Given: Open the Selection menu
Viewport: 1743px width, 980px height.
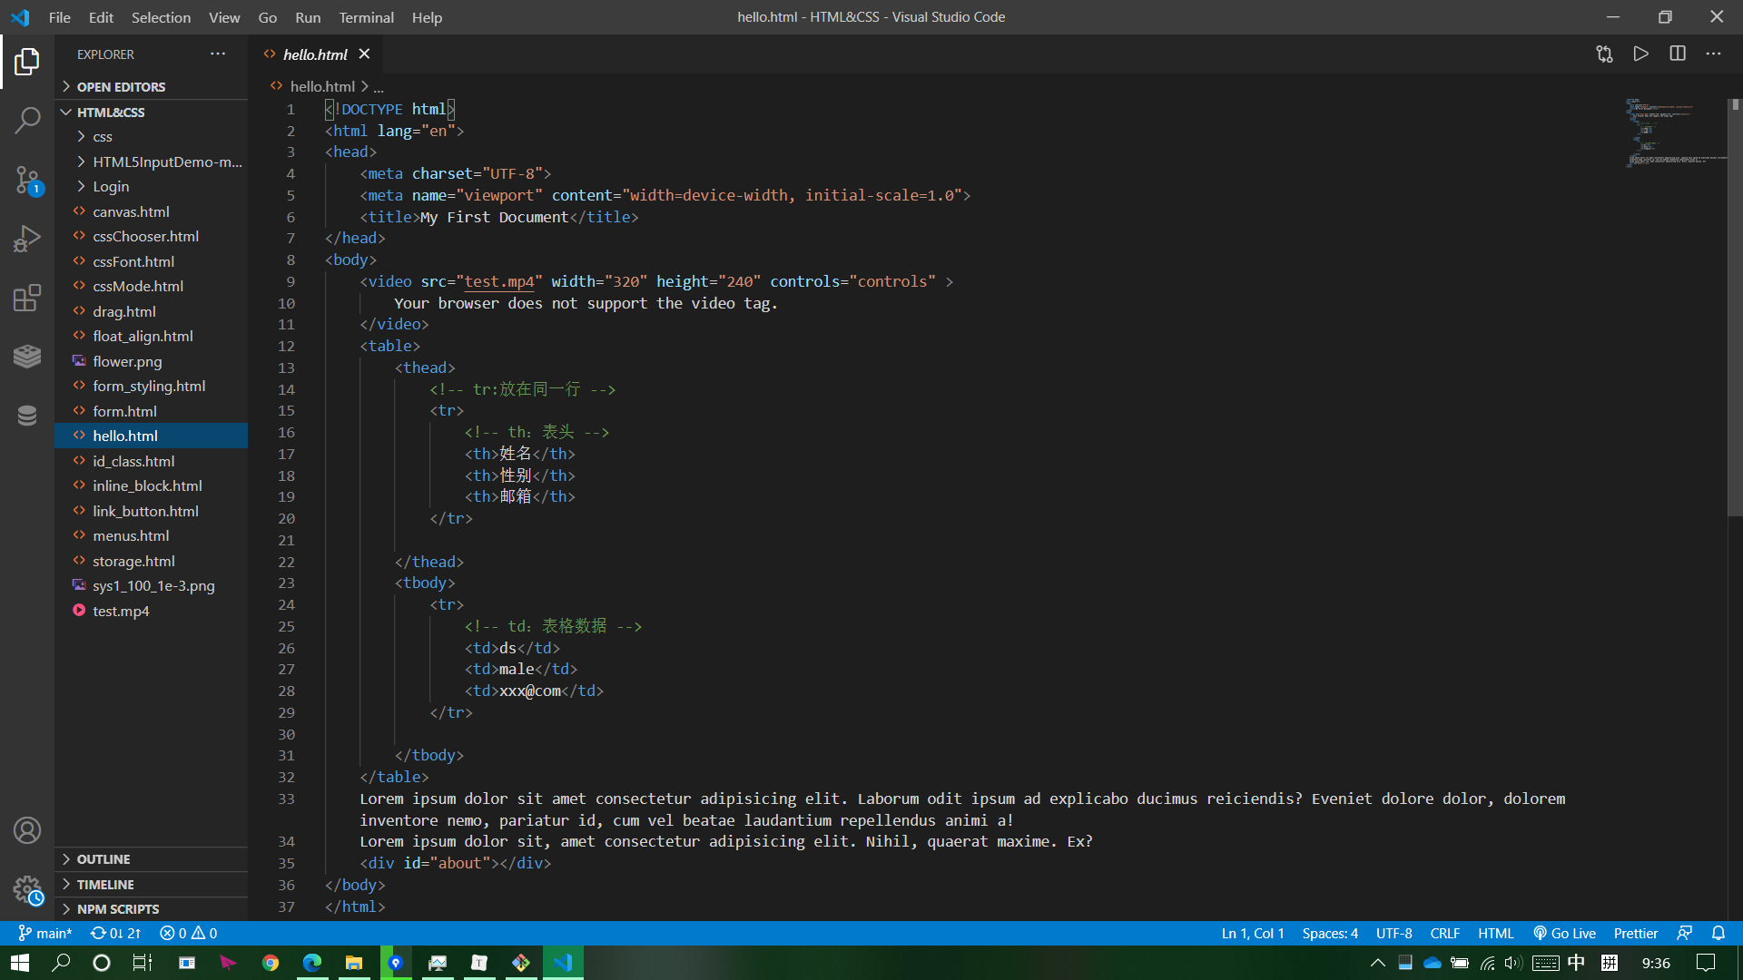Looking at the screenshot, I should click(x=161, y=17).
